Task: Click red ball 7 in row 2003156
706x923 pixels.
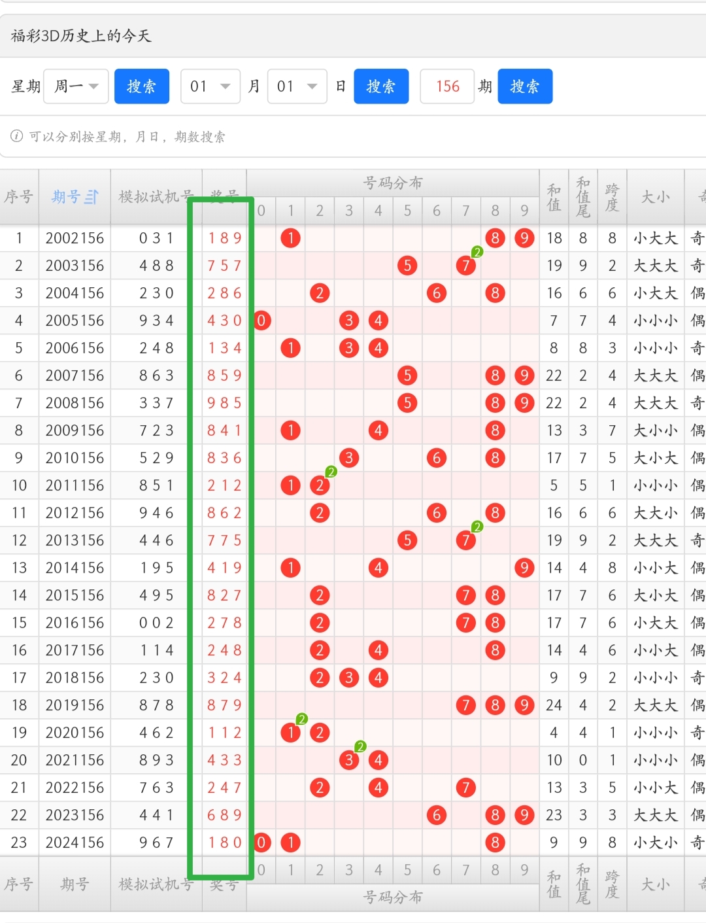Action: point(465,266)
